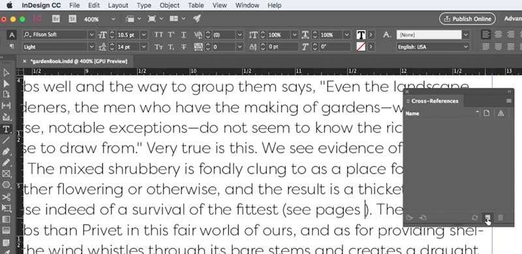Click the tracking value field

click(x=224, y=47)
